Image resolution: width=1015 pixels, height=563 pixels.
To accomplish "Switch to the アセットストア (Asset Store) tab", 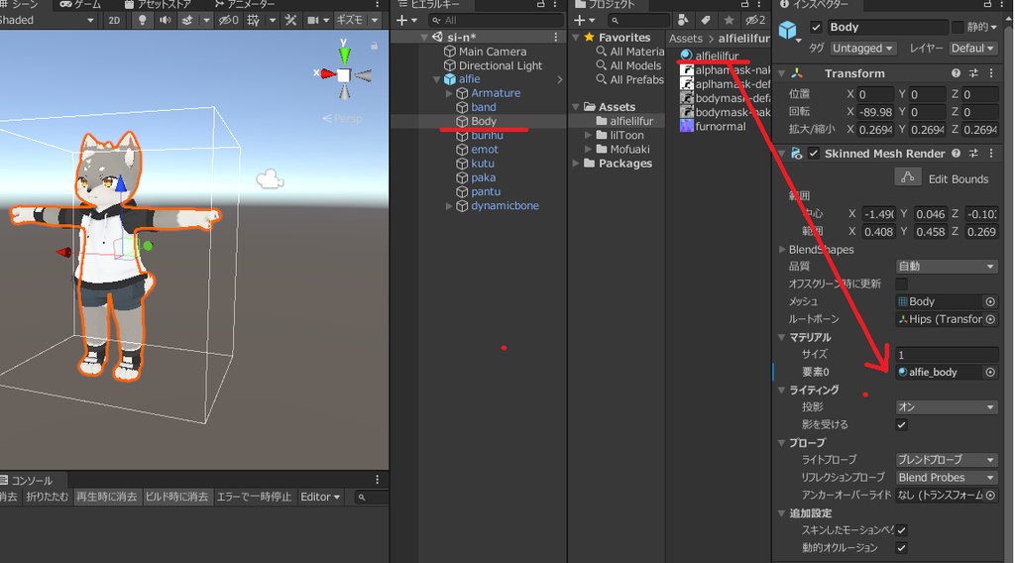I will [x=158, y=5].
